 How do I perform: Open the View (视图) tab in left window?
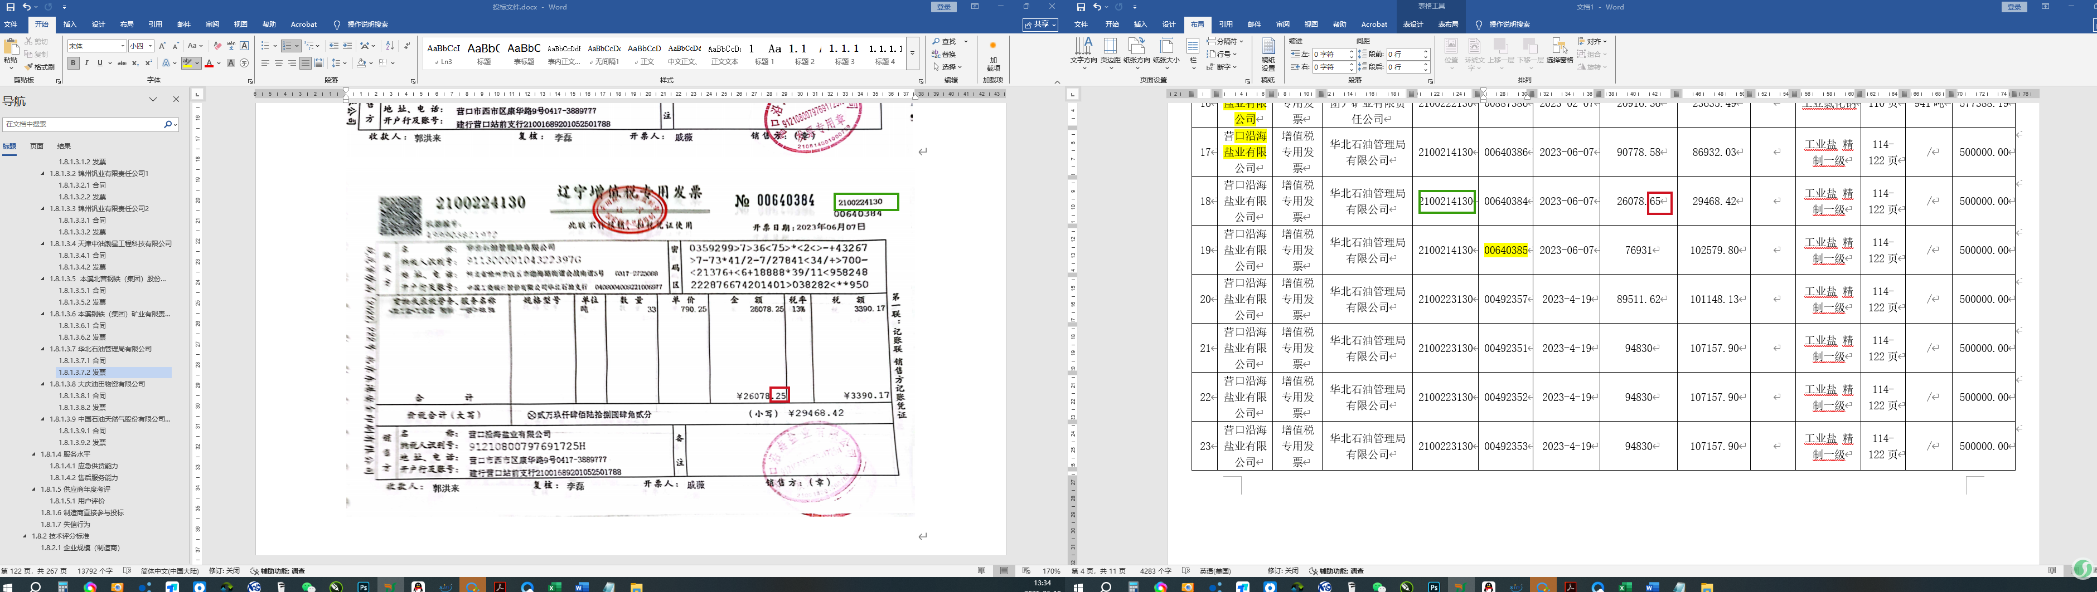pyautogui.click(x=241, y=25)
